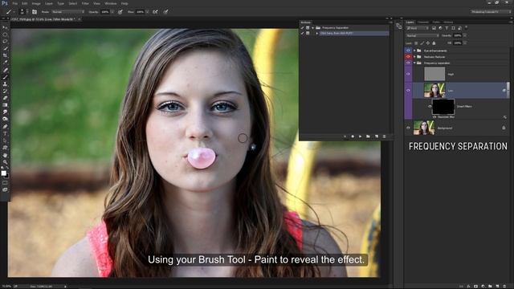Select the Crop tool
This screenshot has width=514, height=289.
(5, 55)
